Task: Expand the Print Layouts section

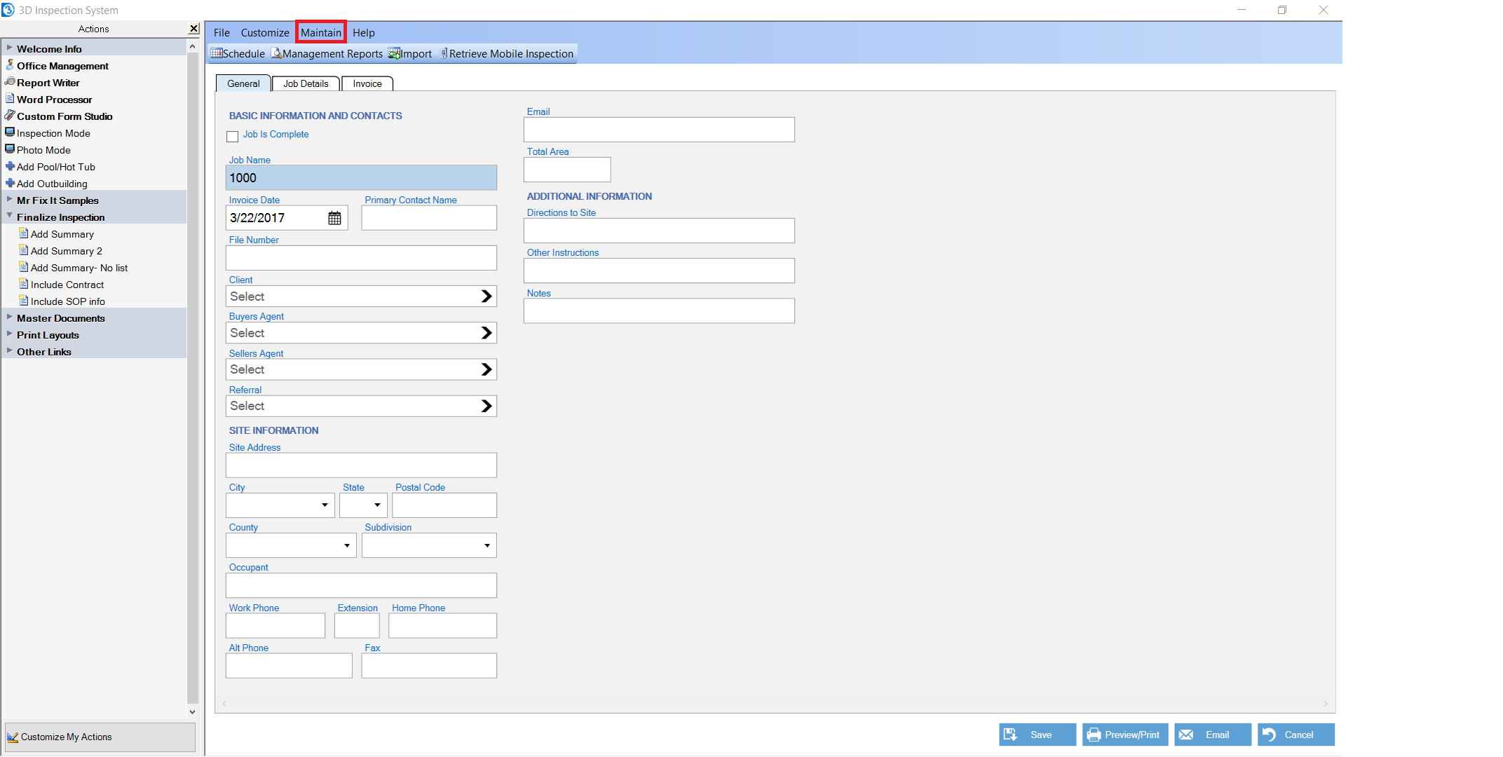Action: pyautogui.click(x=9, y=334)
